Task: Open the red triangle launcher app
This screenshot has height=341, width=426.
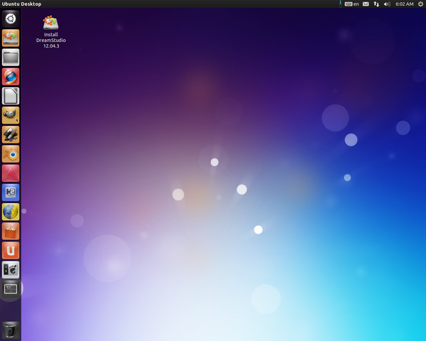Action: pos(11,173)
